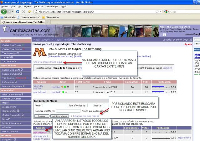
Task: Sort candidates by Puntuación column header
Action: click(x=164, y=82)
